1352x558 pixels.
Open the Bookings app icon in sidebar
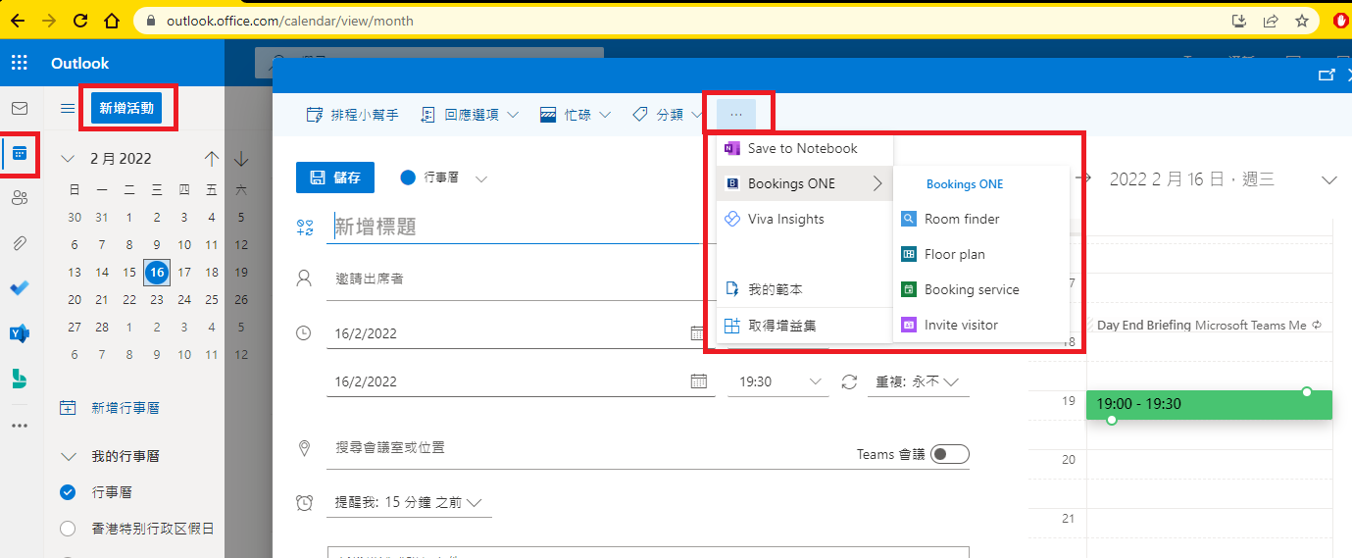pos(20,379)
